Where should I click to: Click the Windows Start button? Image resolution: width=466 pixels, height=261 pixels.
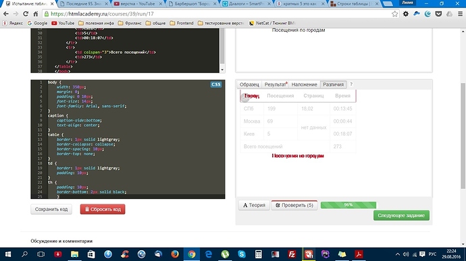8,254
